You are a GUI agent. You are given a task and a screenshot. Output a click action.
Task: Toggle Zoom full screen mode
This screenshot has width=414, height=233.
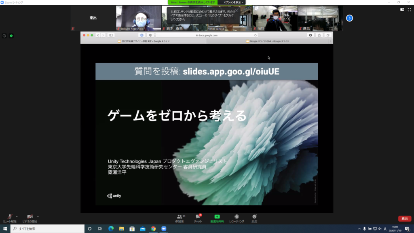point(409,10)
